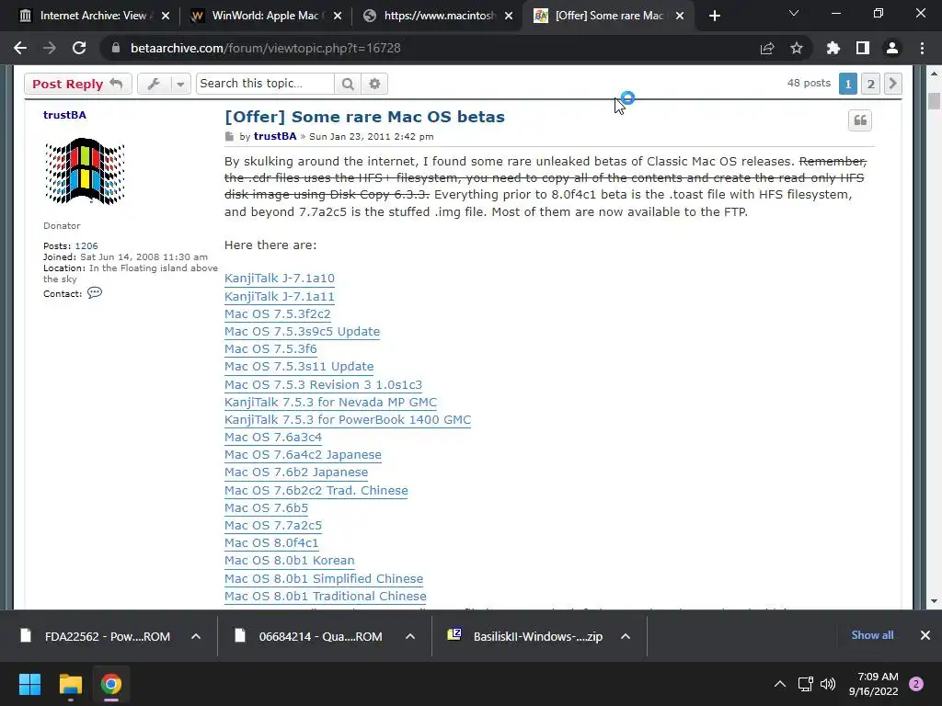Open KanjiTalk J-7.1a11 link
The image size is (942, 706).
[280, 297]
